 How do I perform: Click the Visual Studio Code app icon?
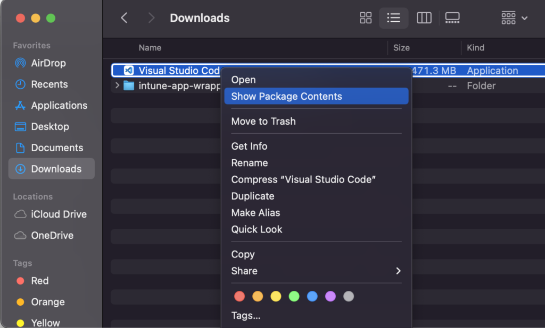coord(129,71)
